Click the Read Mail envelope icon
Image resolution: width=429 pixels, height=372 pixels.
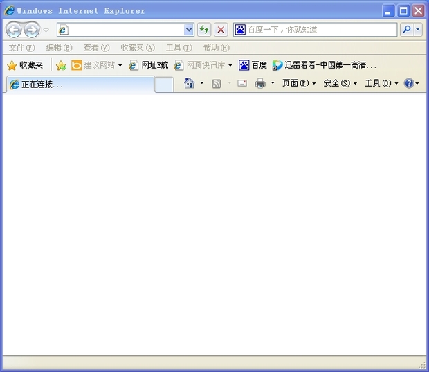242,83
